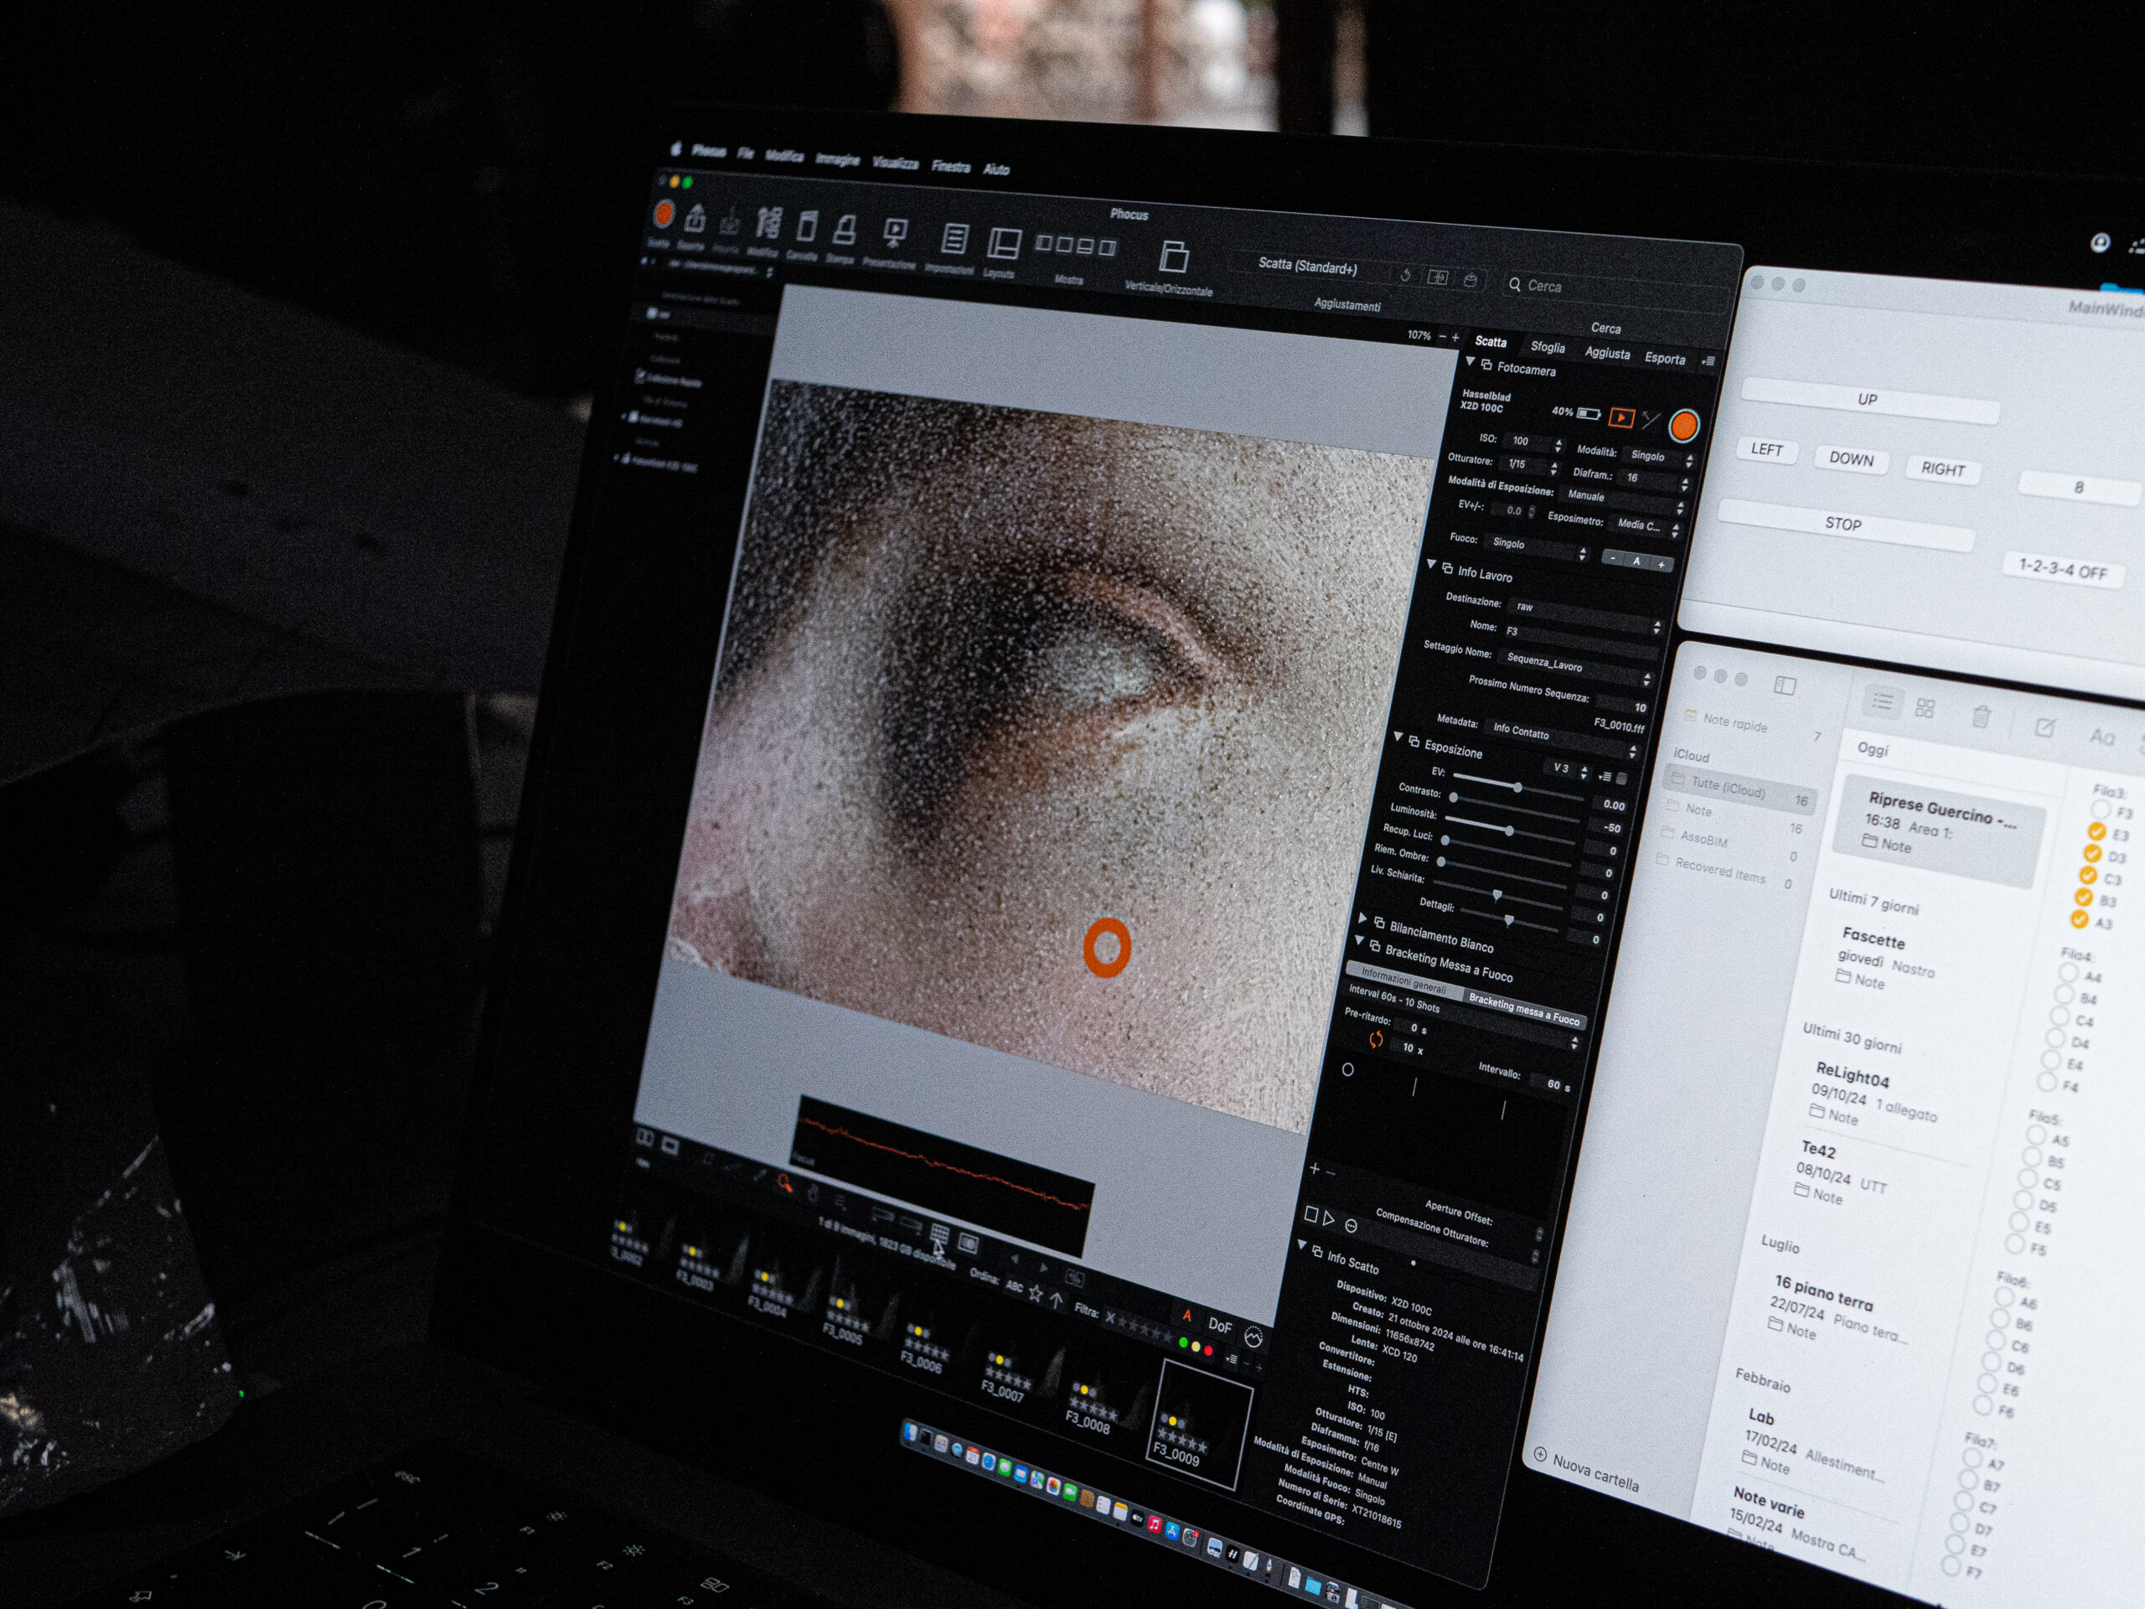Start the Presentazione slideshow icon
Screen dimensions: 2145x1609
point(894,233)
